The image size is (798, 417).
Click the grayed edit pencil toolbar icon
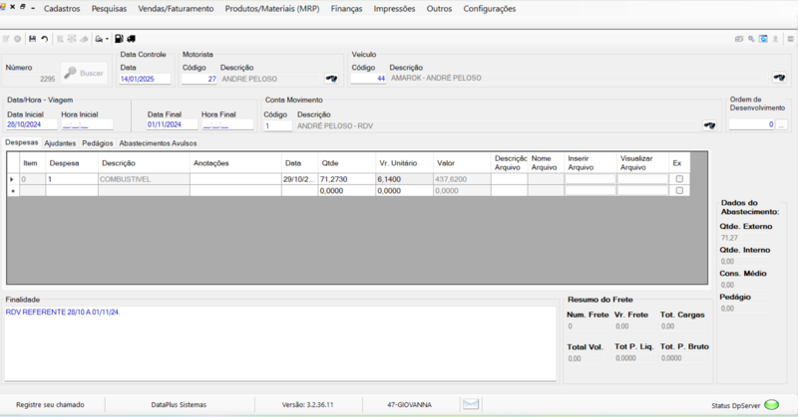[6, 39]
